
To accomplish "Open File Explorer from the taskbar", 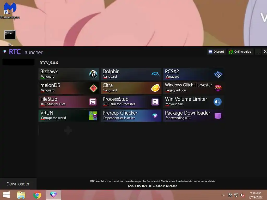I will [x=21, y=195].
